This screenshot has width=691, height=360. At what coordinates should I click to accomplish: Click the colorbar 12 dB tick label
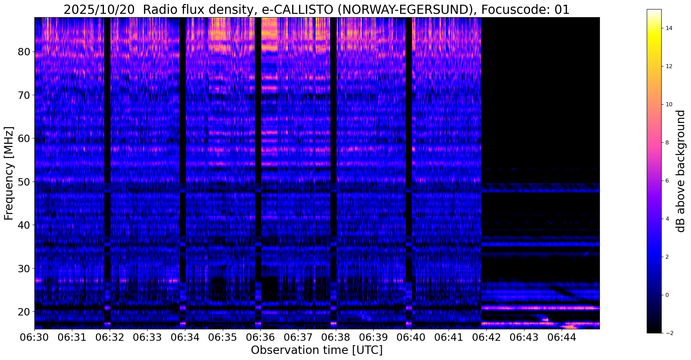[x=668, y=66]
